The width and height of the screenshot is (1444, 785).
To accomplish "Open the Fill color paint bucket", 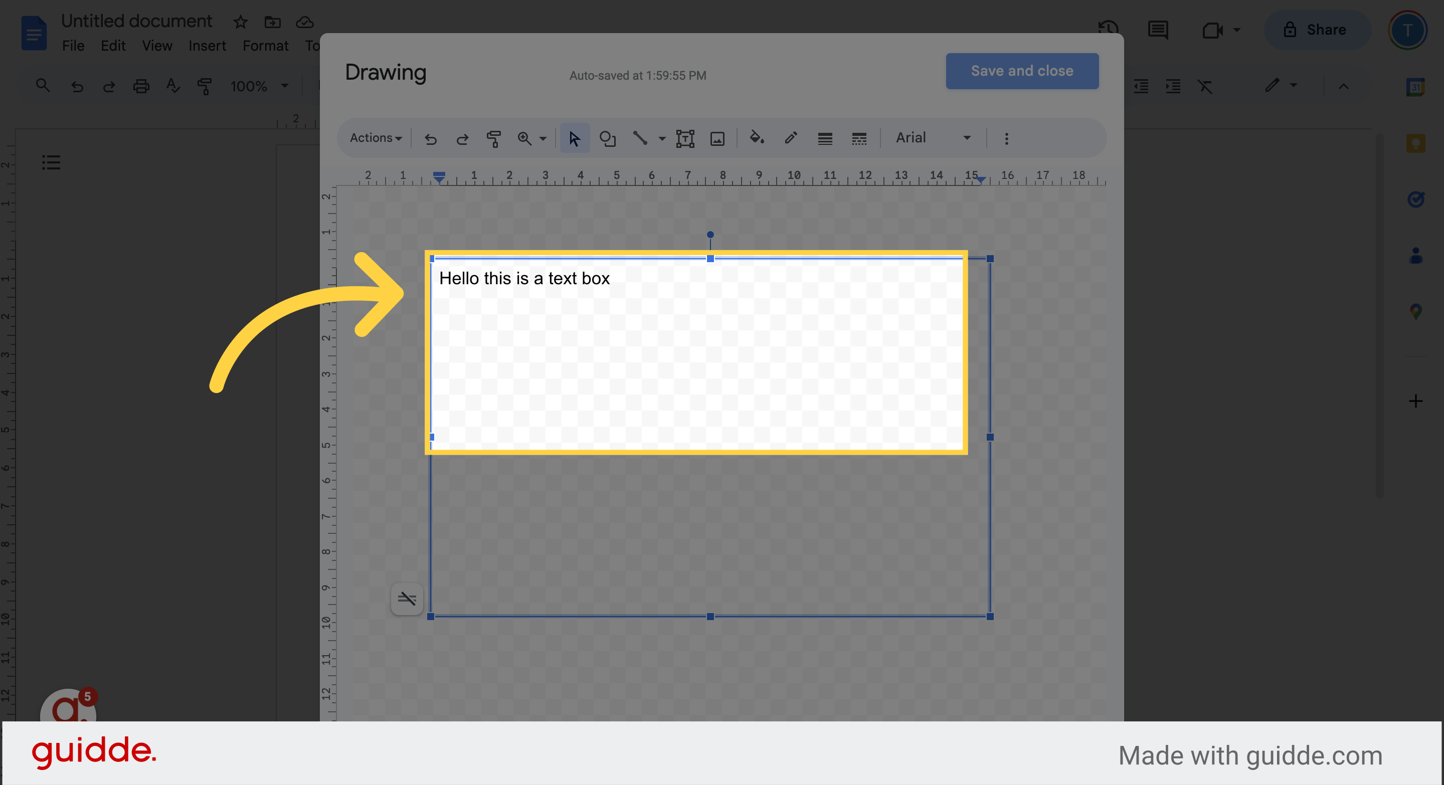I will click(757, 138).
